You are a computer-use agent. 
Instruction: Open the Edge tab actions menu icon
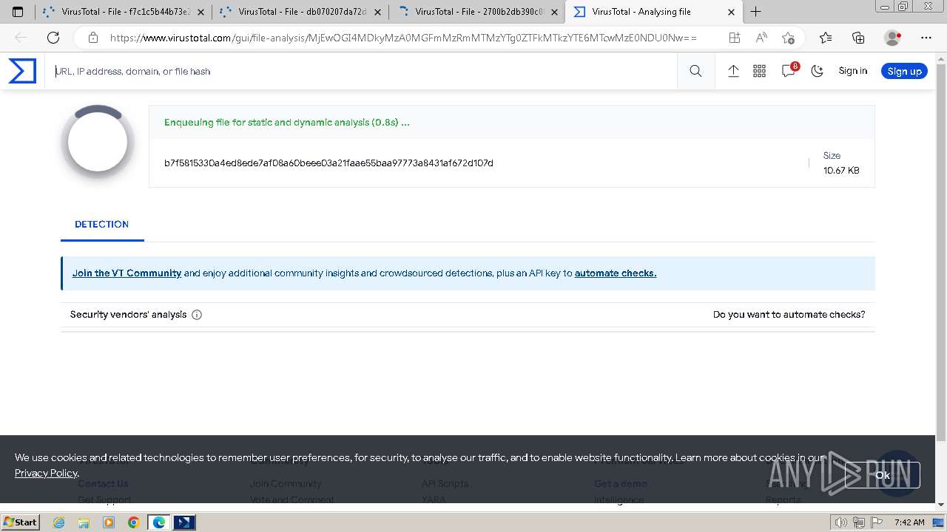point(18,12)
